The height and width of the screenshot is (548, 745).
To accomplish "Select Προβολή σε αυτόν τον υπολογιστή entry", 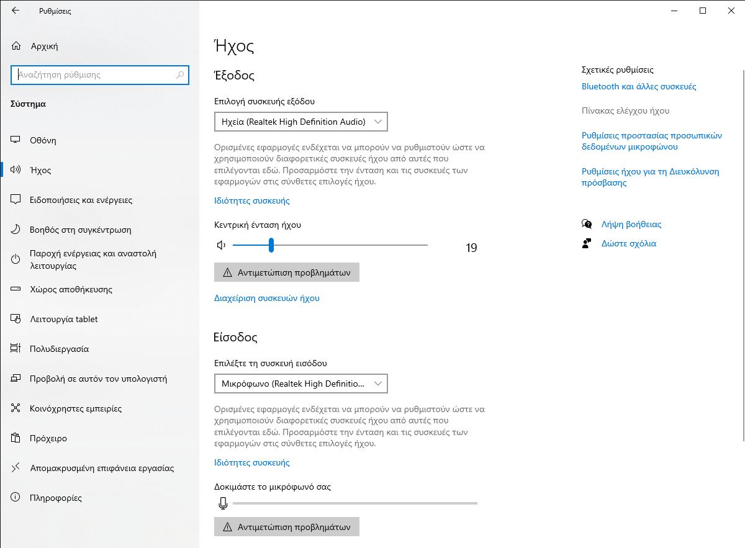I will click(99, 379).
